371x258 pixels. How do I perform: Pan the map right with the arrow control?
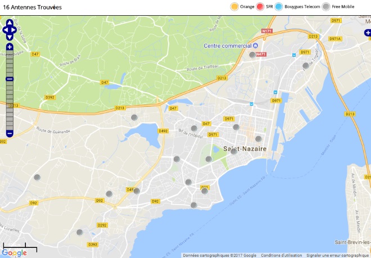13,30
